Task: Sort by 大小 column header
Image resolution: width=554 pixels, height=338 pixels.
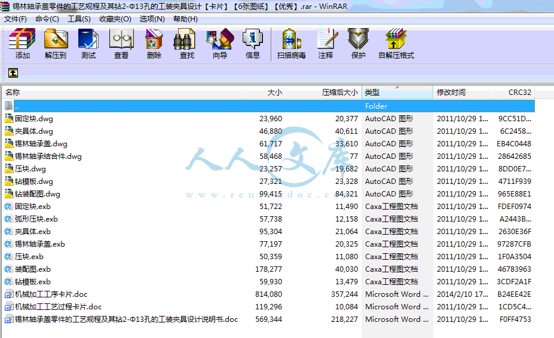Action: (265, 92)
